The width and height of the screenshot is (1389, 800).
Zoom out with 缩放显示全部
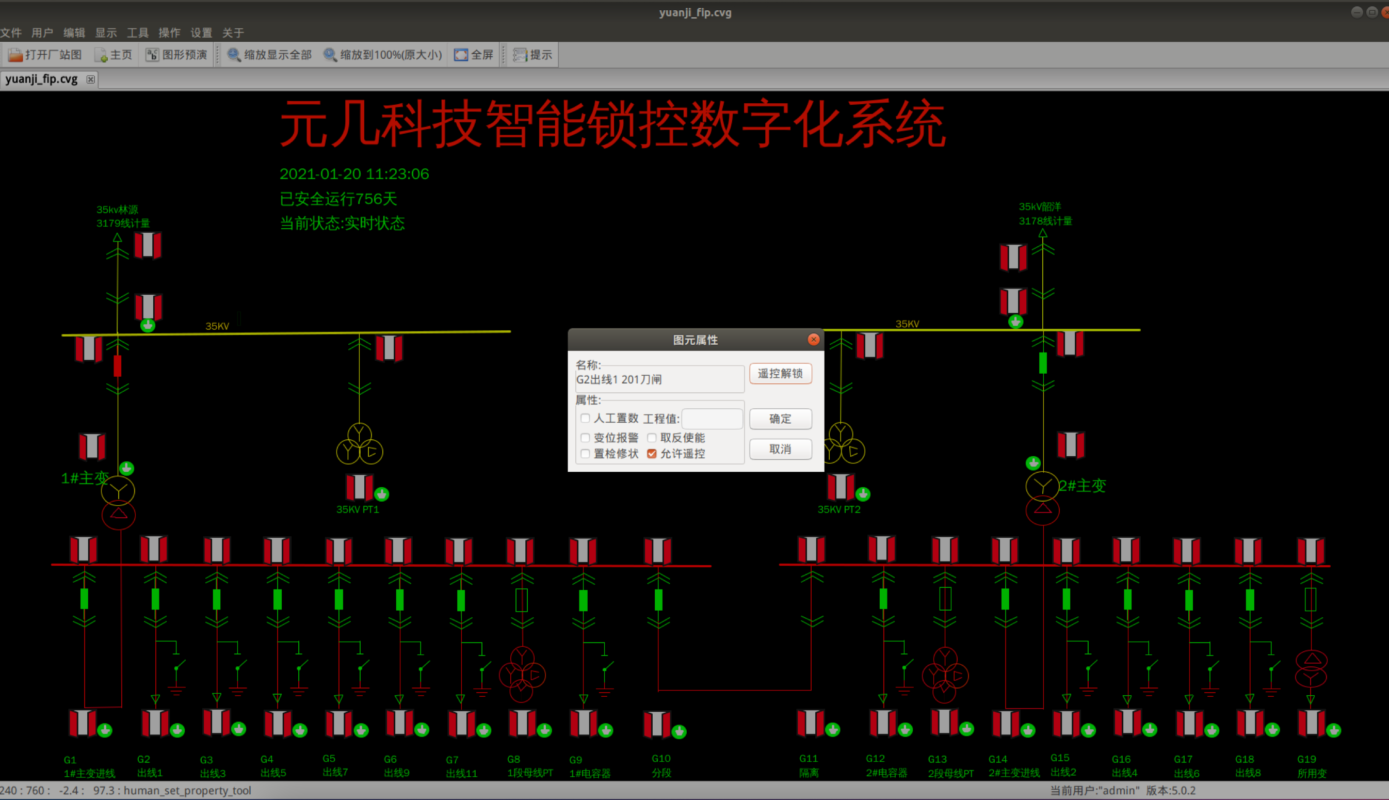(x=269, y=54)
